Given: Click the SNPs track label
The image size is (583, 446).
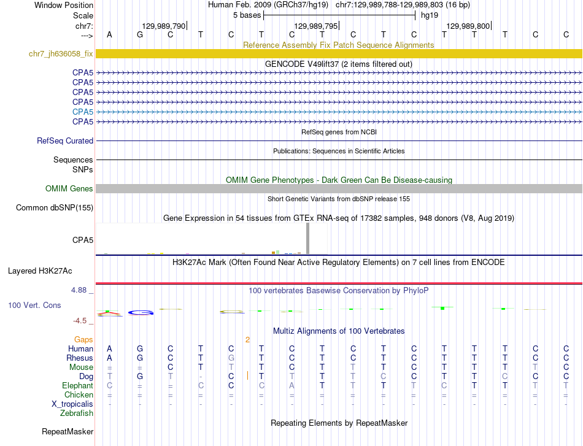Looking at the screenshot, I should coord(83,169).
